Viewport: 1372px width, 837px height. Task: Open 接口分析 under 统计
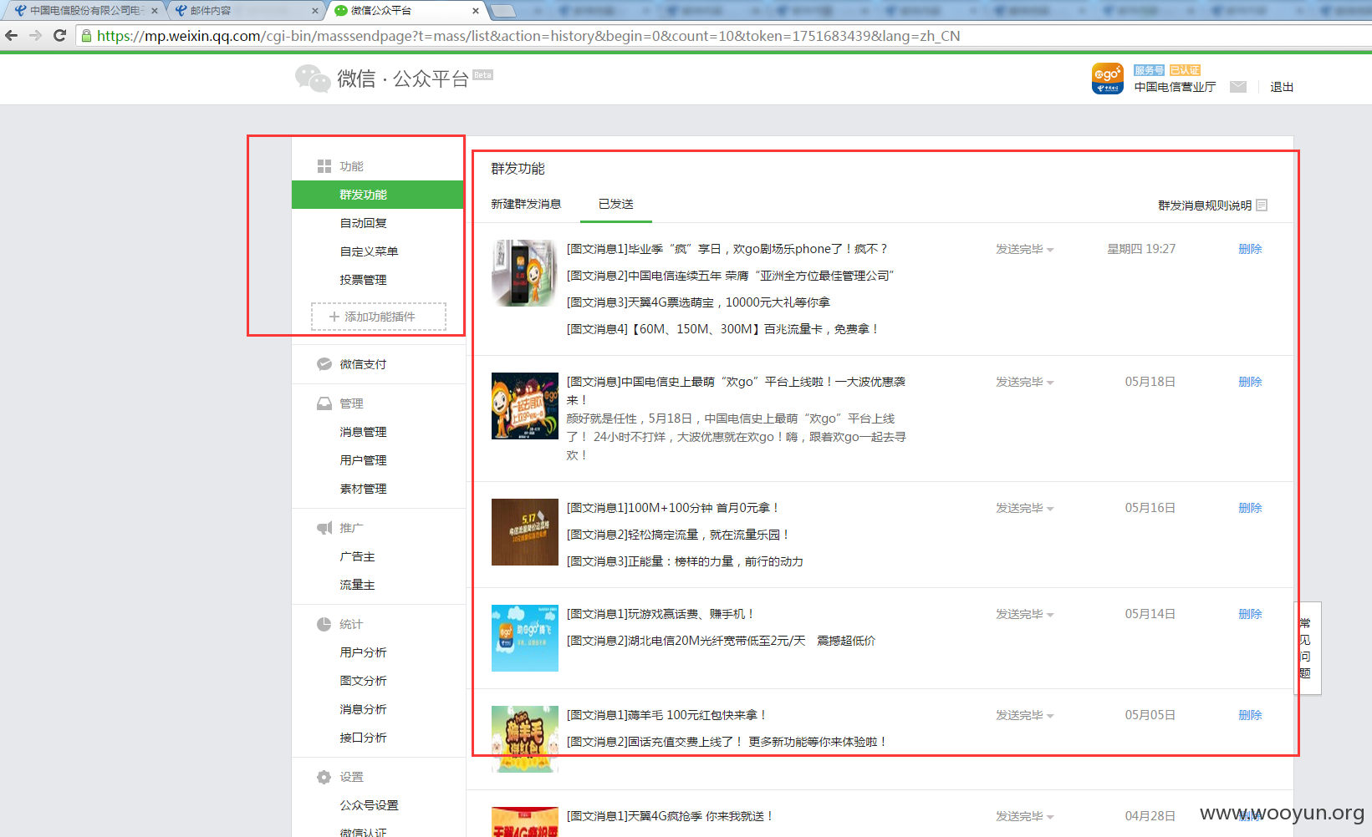point(363,738)
